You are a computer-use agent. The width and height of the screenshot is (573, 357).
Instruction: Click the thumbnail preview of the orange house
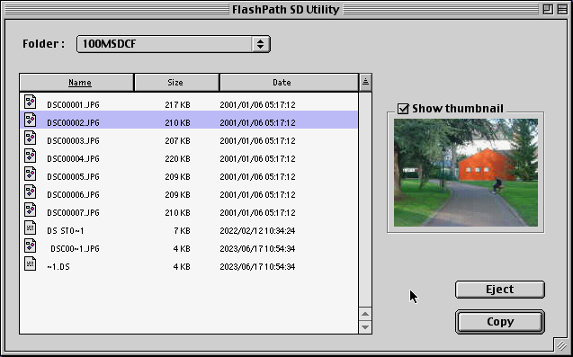466,173
